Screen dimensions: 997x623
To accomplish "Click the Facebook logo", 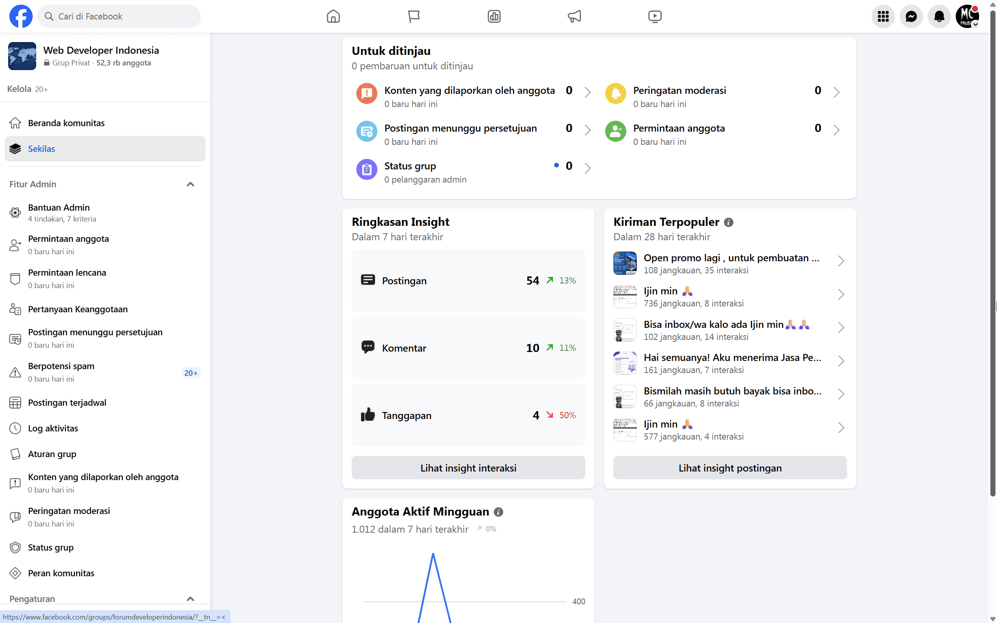I will point(21,16).
